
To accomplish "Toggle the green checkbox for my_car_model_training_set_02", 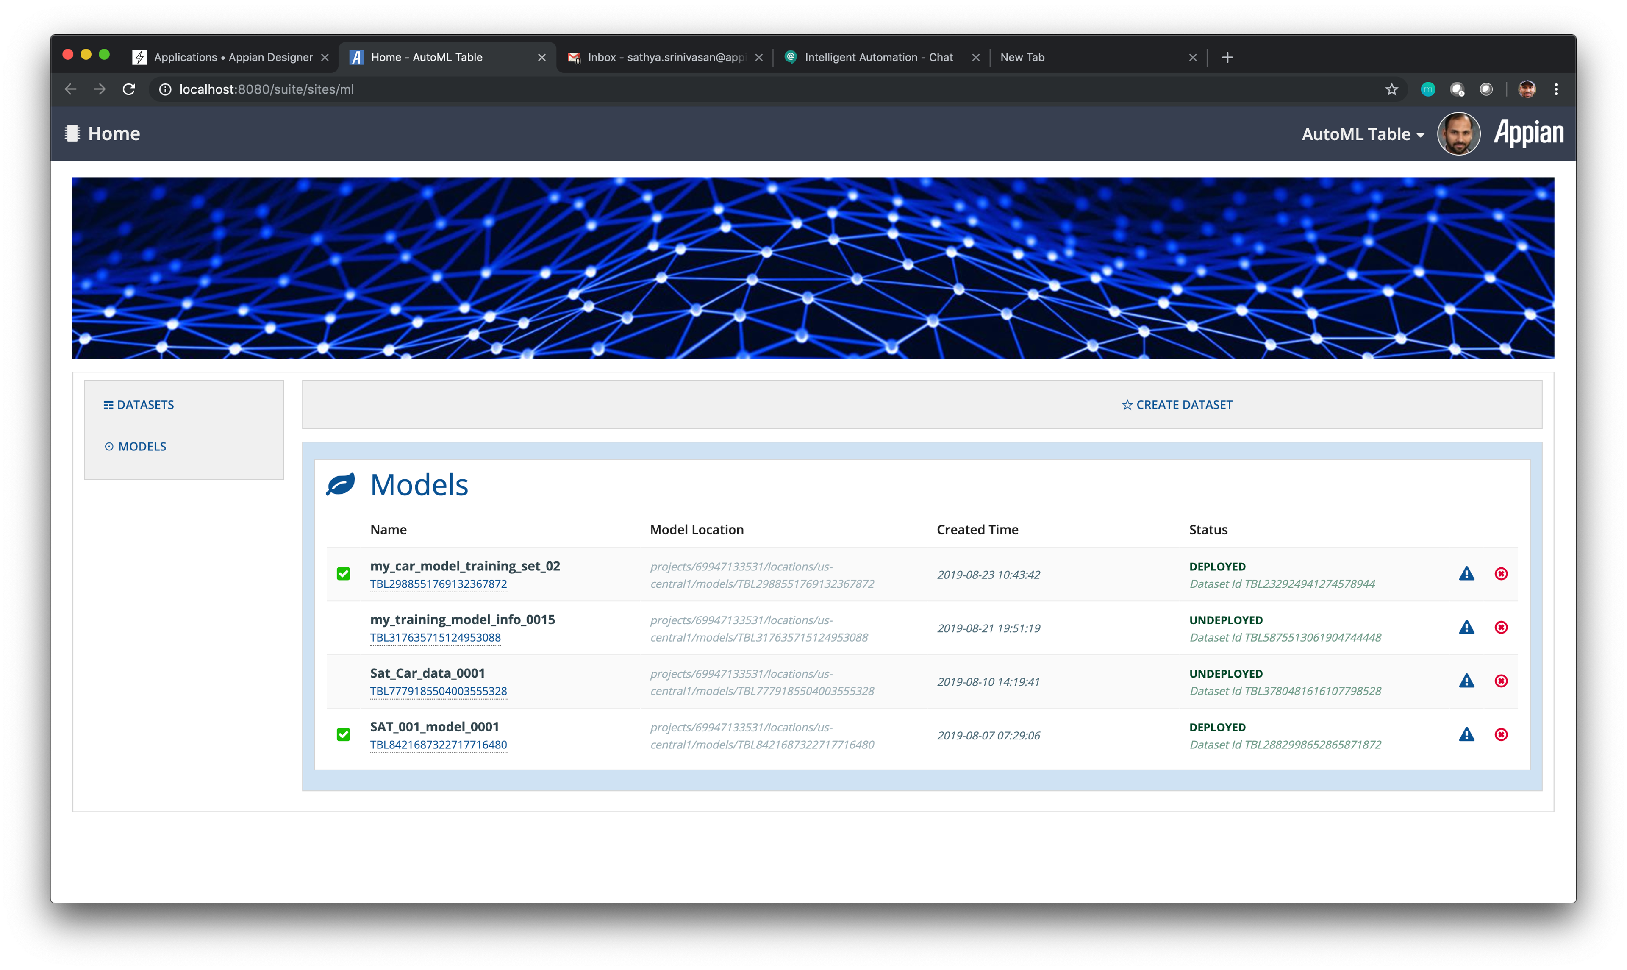I will coord(343,574).
